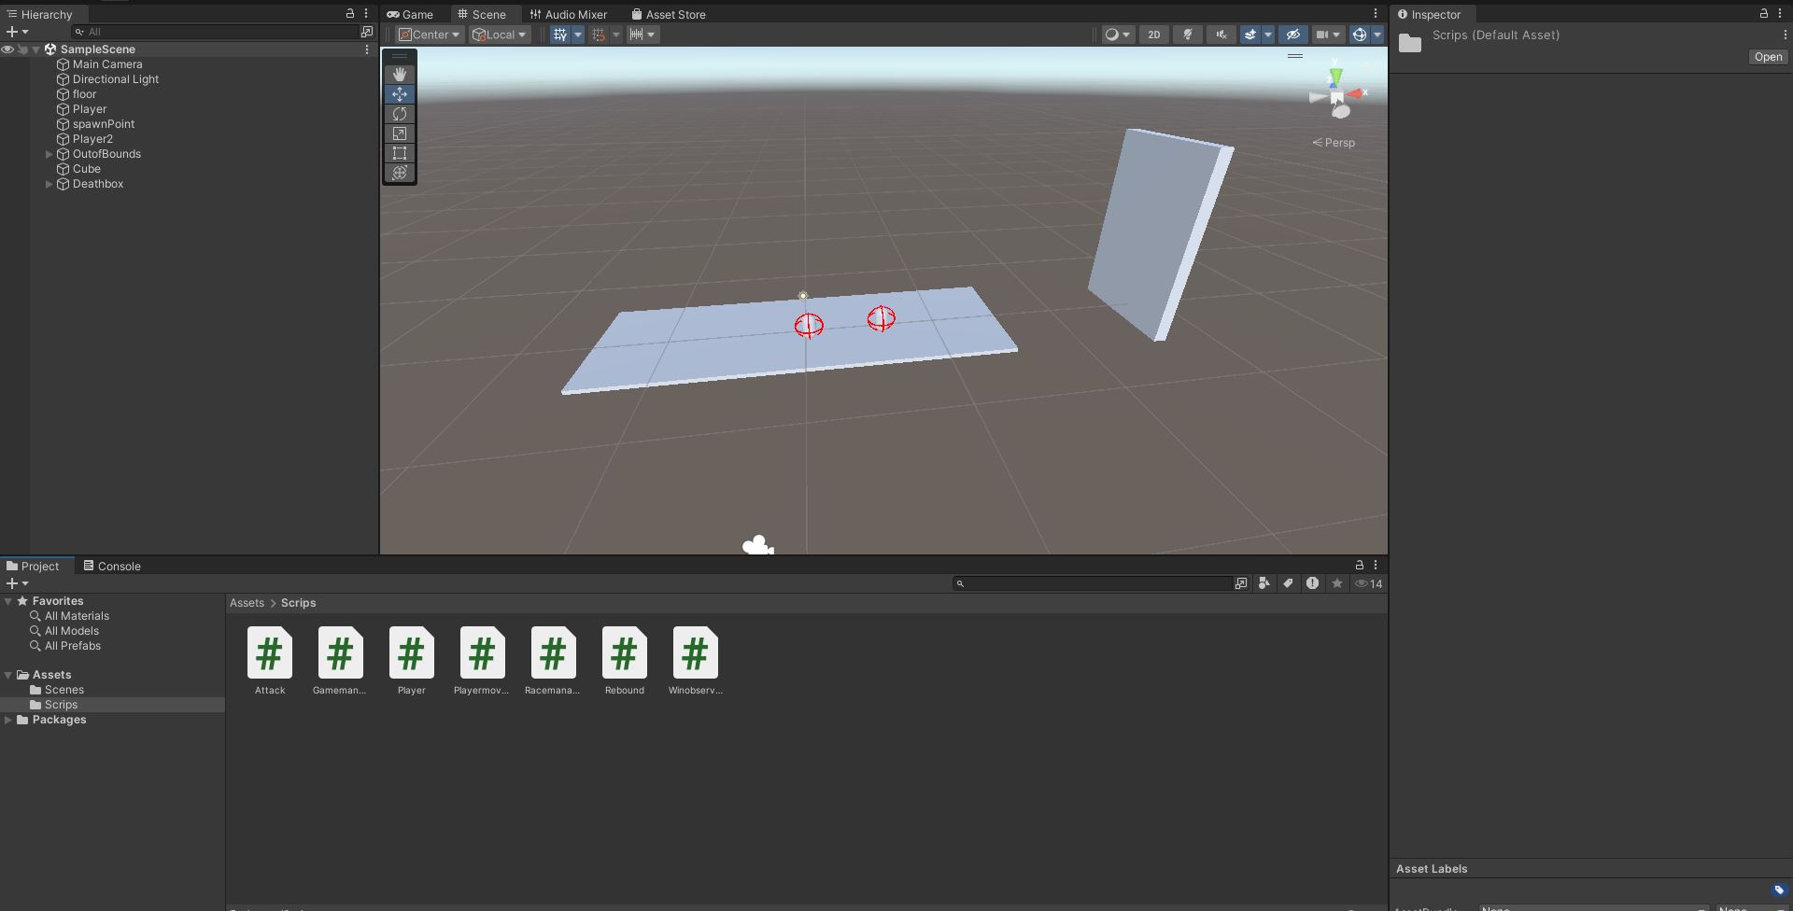Image resolution: width=1793 pixels, height=911 pixels.
Task: Toggle hidden objects visibility in Scene
Action: 1292,35
